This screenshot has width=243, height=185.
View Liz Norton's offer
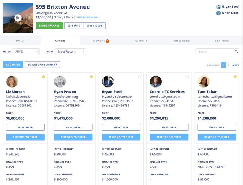[x=25, y=127]
